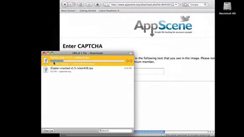
Task: Open the address bar history dropdown arrow
Action: point(176,5)
